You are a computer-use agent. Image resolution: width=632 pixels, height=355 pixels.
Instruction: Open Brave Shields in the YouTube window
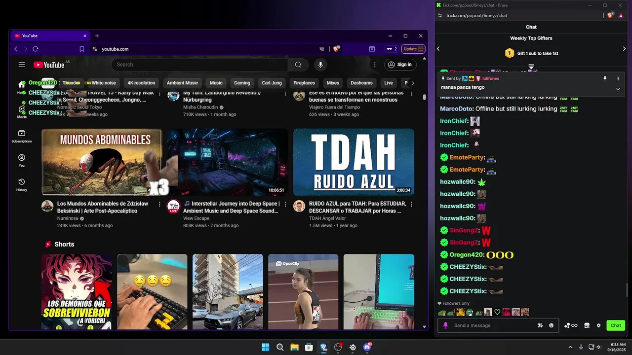point(337,49)
